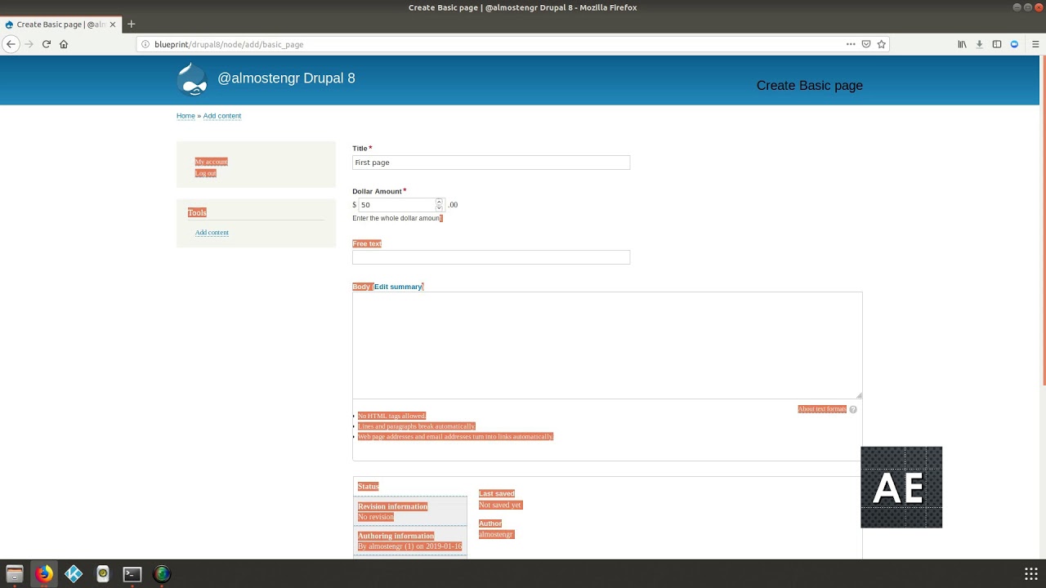The image size is (1046, 588).
Task: Click the Body textarea resize grip
Action: 858,395
